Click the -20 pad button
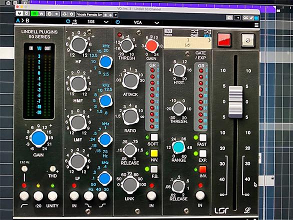This screenshot has width=293, height=220. tap(38, 196)
